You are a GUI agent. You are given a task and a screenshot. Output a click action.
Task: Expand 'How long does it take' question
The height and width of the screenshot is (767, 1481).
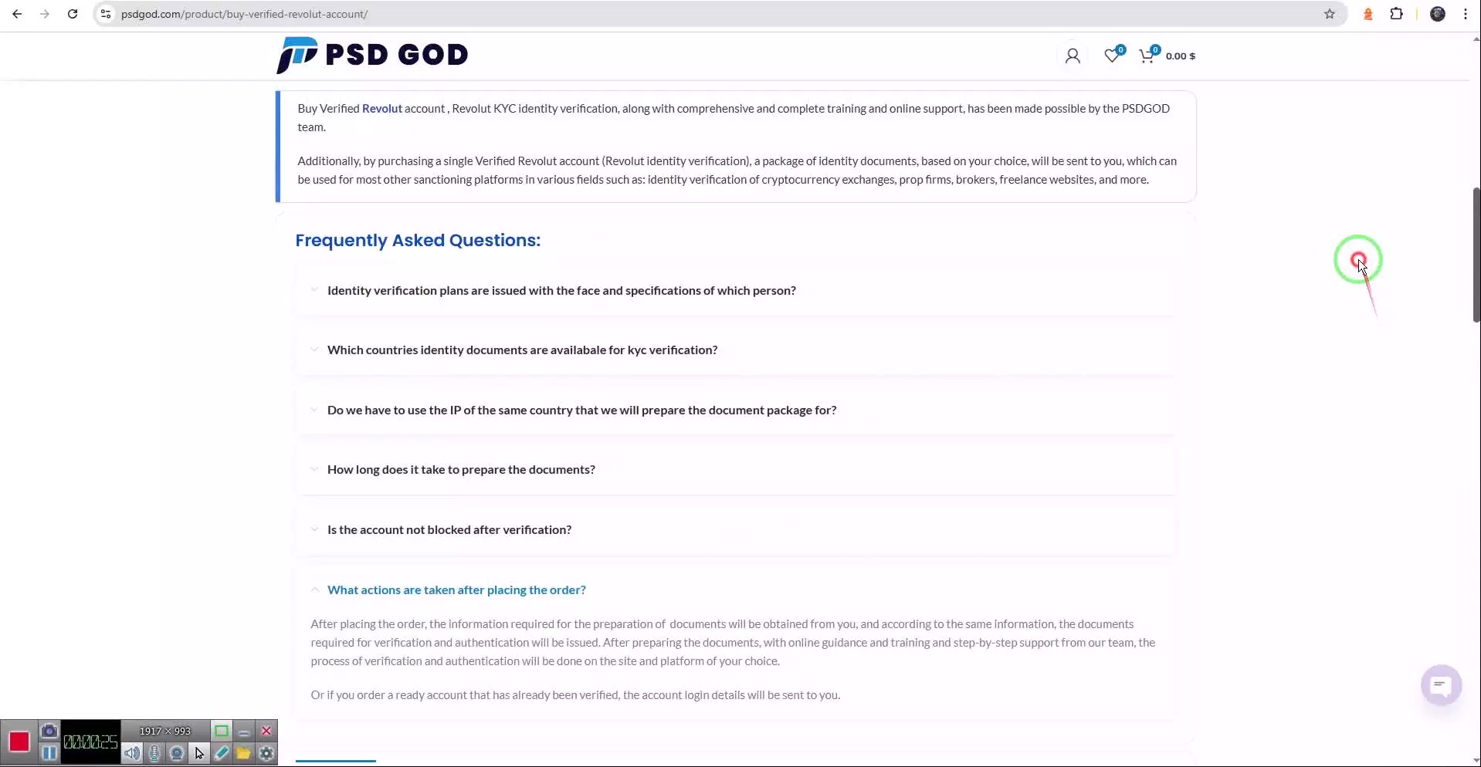(735, 470)
